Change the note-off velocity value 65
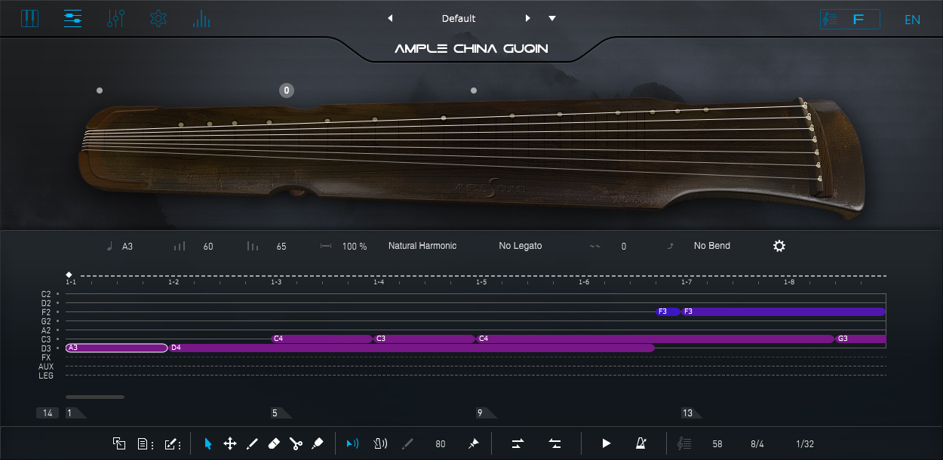This screenshot has width=943, height=460. coord(281,246)
